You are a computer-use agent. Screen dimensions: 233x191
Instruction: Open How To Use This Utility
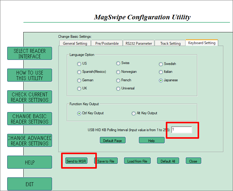click(30, 75)
